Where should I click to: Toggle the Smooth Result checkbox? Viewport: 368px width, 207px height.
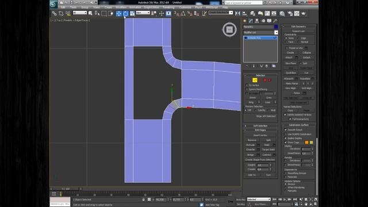coord(286,130)
